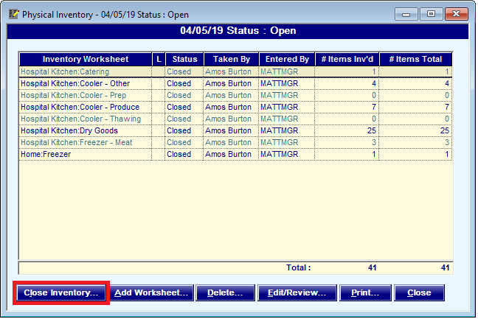Sort by Inventory Worksheet column header
The width and height of the screenshot is (478, 319).
coord(86,59)
